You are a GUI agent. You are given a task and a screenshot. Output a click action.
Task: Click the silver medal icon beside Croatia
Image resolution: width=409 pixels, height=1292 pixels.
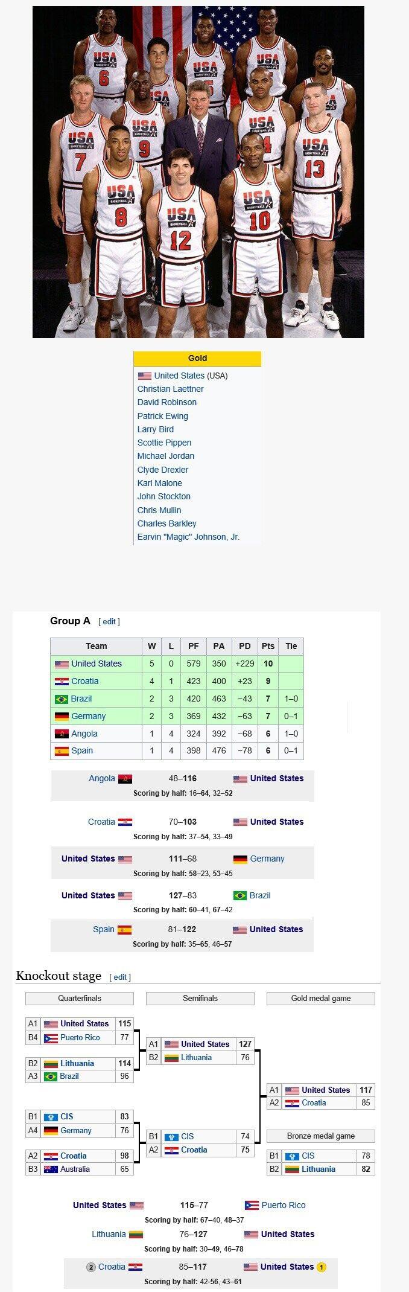pyautogui.click(x=91, y=1267)
